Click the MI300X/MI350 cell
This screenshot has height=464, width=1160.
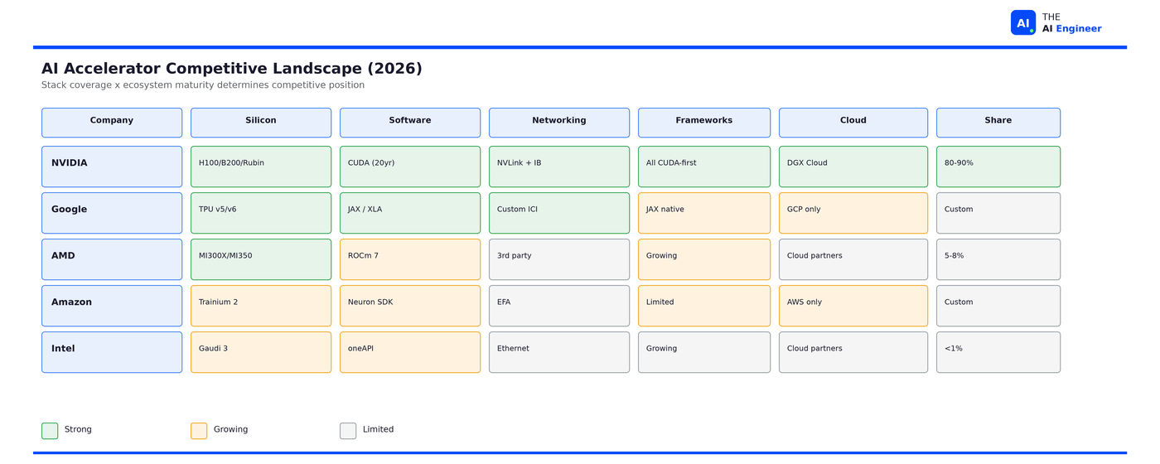(261, 259)
